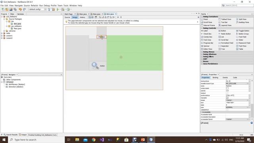Expand the Libraries project node
This screenshot has height=143, width=254.
point(4,31)
